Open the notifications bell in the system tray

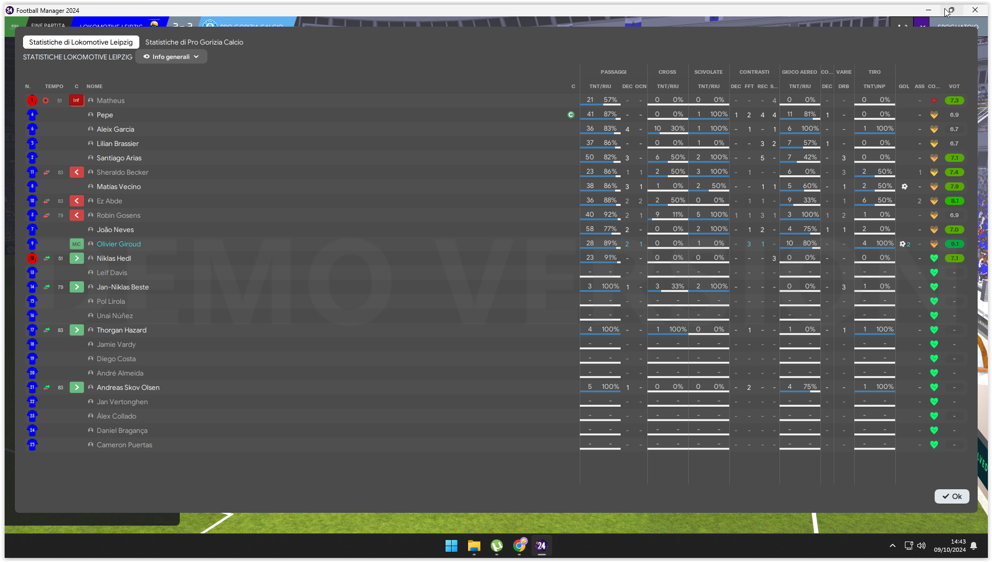click(974, 546)
